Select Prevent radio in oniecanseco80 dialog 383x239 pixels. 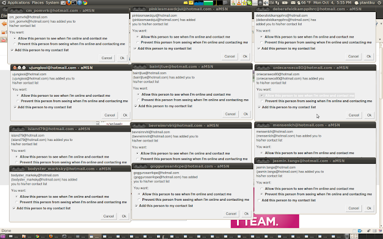pos(262,101)
